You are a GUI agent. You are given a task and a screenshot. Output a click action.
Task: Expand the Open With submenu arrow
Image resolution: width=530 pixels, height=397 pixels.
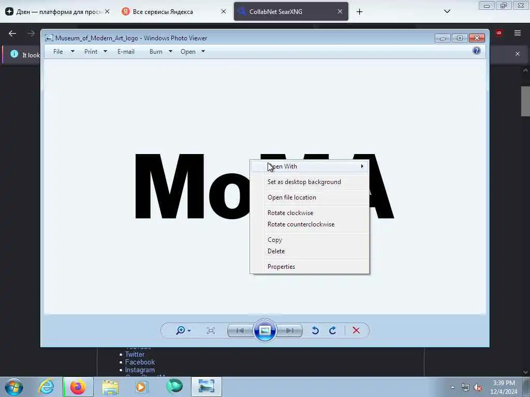(362, 166)
